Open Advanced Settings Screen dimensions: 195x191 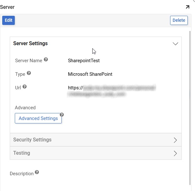click(38, 118)
